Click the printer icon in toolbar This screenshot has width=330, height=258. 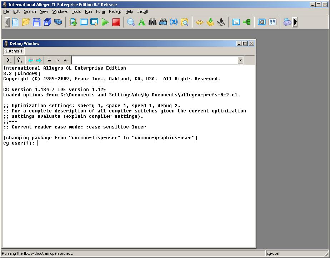point(287,22)
